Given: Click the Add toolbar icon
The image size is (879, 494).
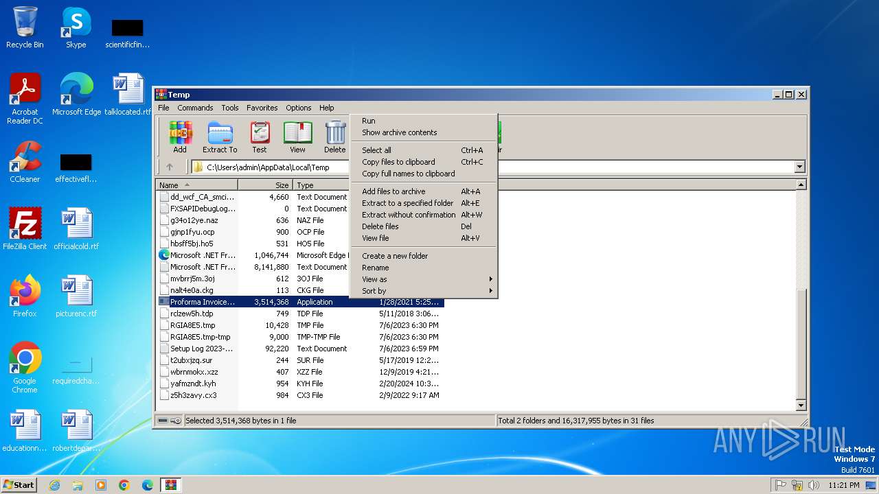Looking at the screenshot, I should pyautogui.click(x=180, y=137).
